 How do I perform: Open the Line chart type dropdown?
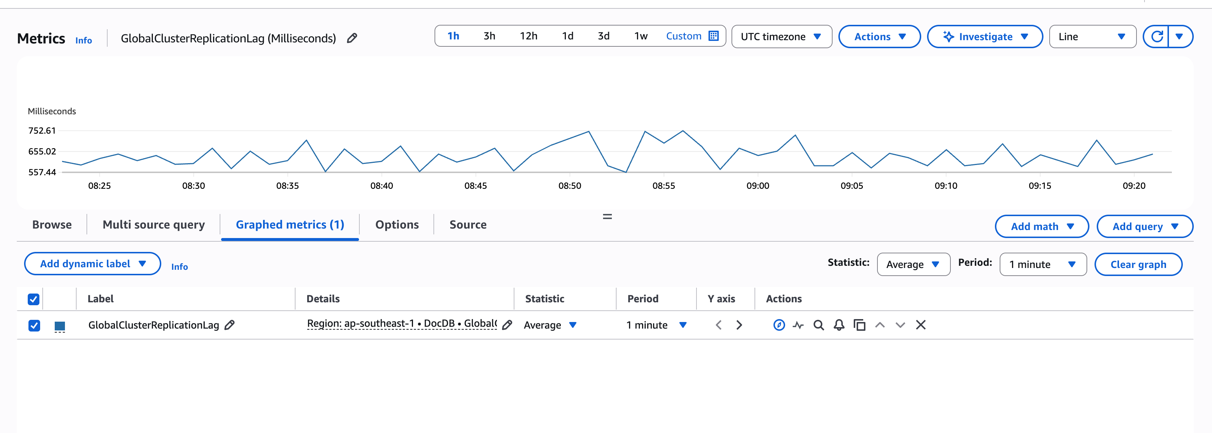(x=1092, y=36)
